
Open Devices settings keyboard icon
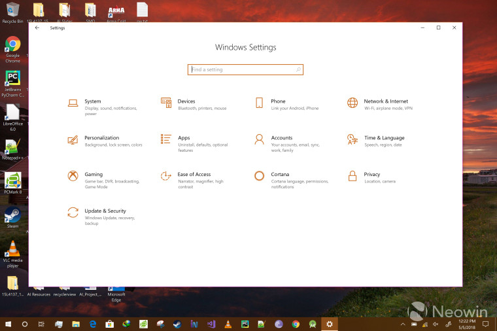pyautogui.click(x=166, y=103)
